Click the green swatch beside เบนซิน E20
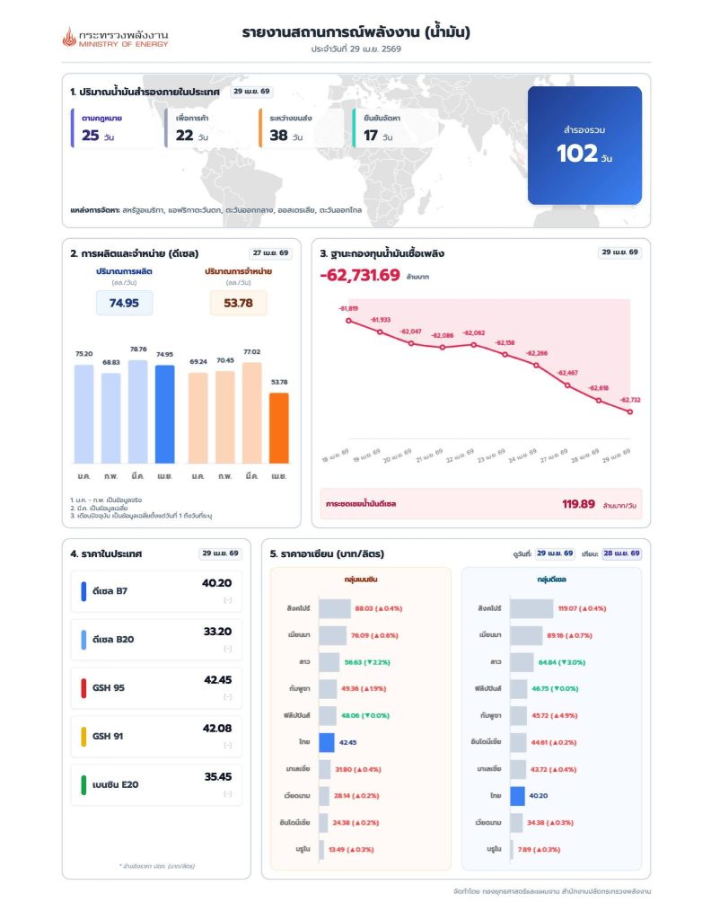The height and width of the screenshot is (920, 711). coord(83,784)
